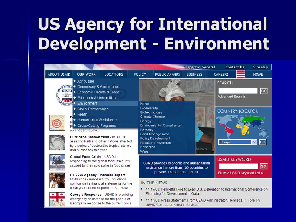Click the SEARCH text input field
This screenshot has width=296, height=222.
click(x=238, y=91)
